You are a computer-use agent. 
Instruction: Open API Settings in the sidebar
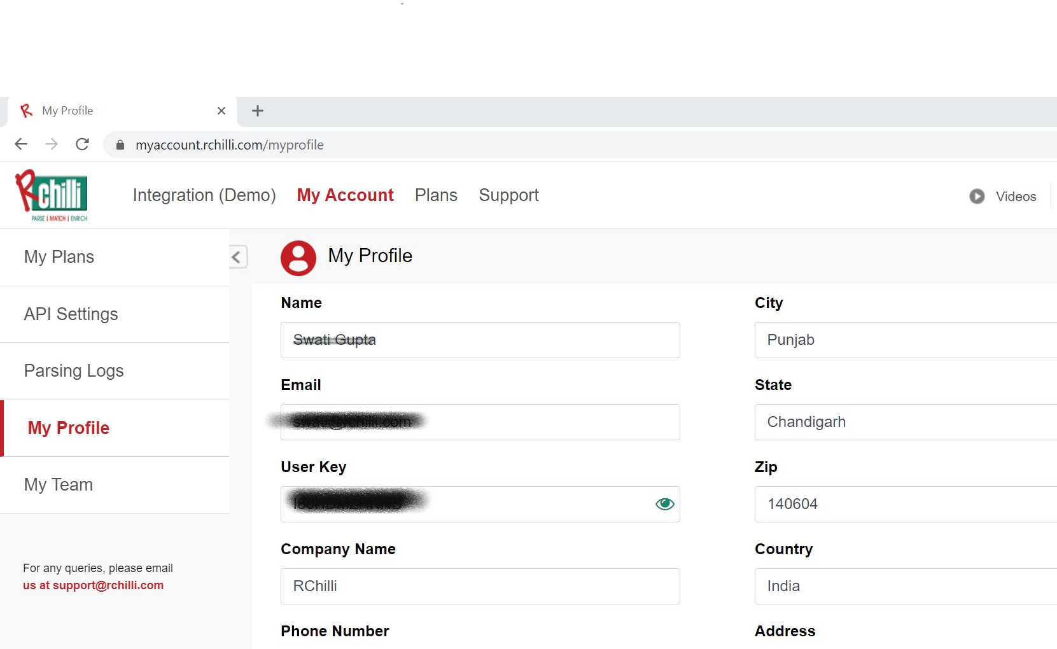click(x=115, y=314)
